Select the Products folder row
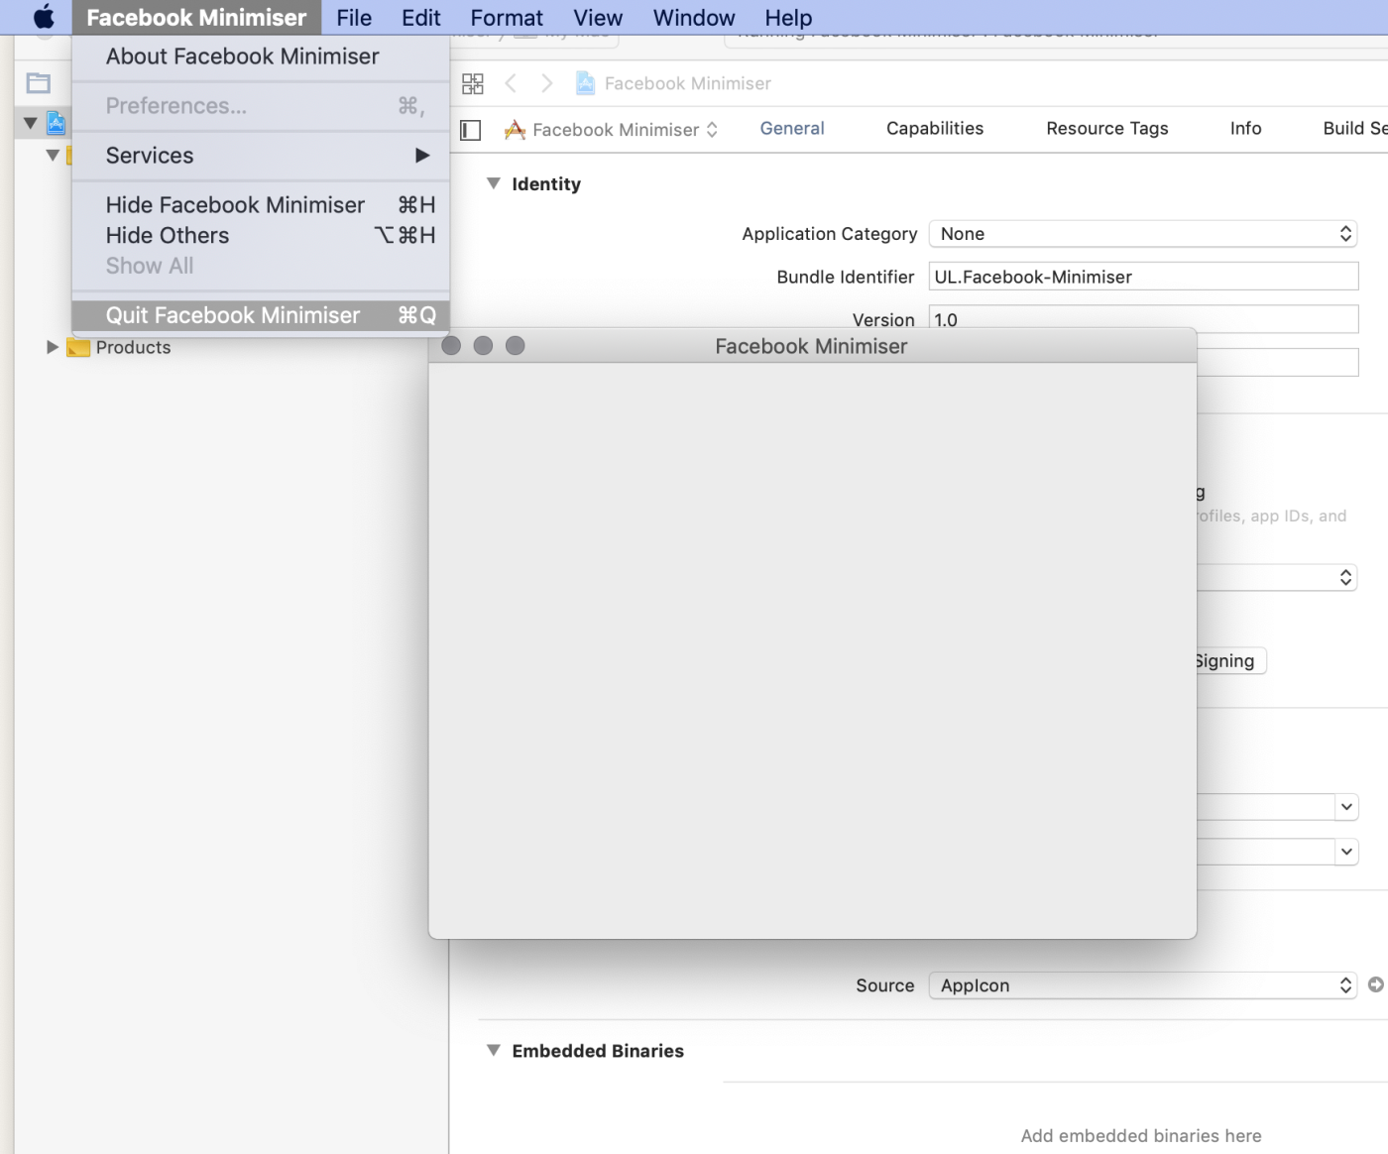The height and width of the screenshot is (1154, 1388). pos(133,347)
